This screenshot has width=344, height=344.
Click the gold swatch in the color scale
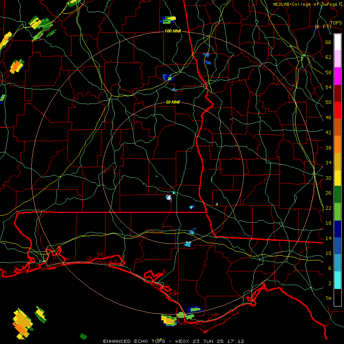tap(338, 162)
